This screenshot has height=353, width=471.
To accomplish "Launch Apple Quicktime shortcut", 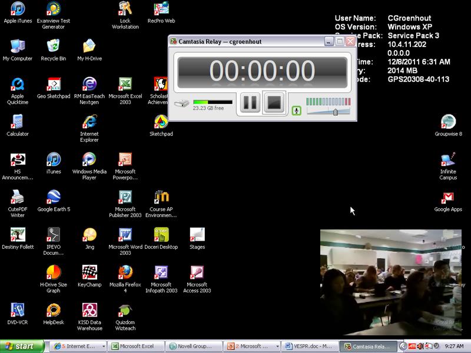I will click(18, 91).
